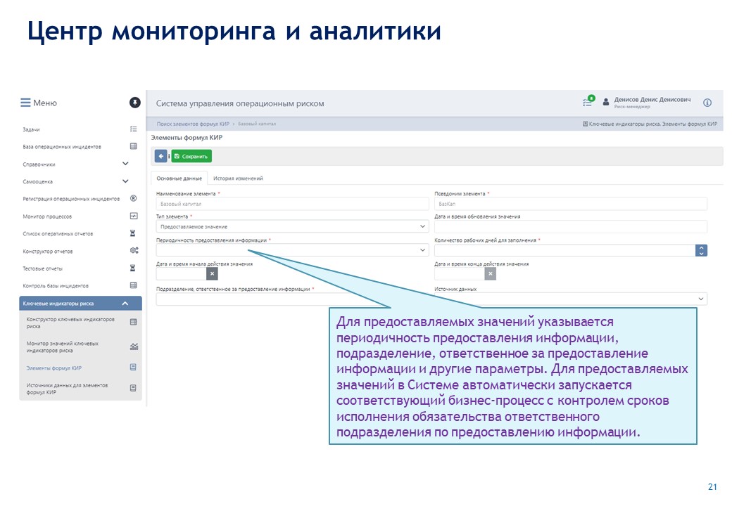Click Список оперативных отчетов hourglass icon
Screen dimensions: 732x506
tap(133, 233)
